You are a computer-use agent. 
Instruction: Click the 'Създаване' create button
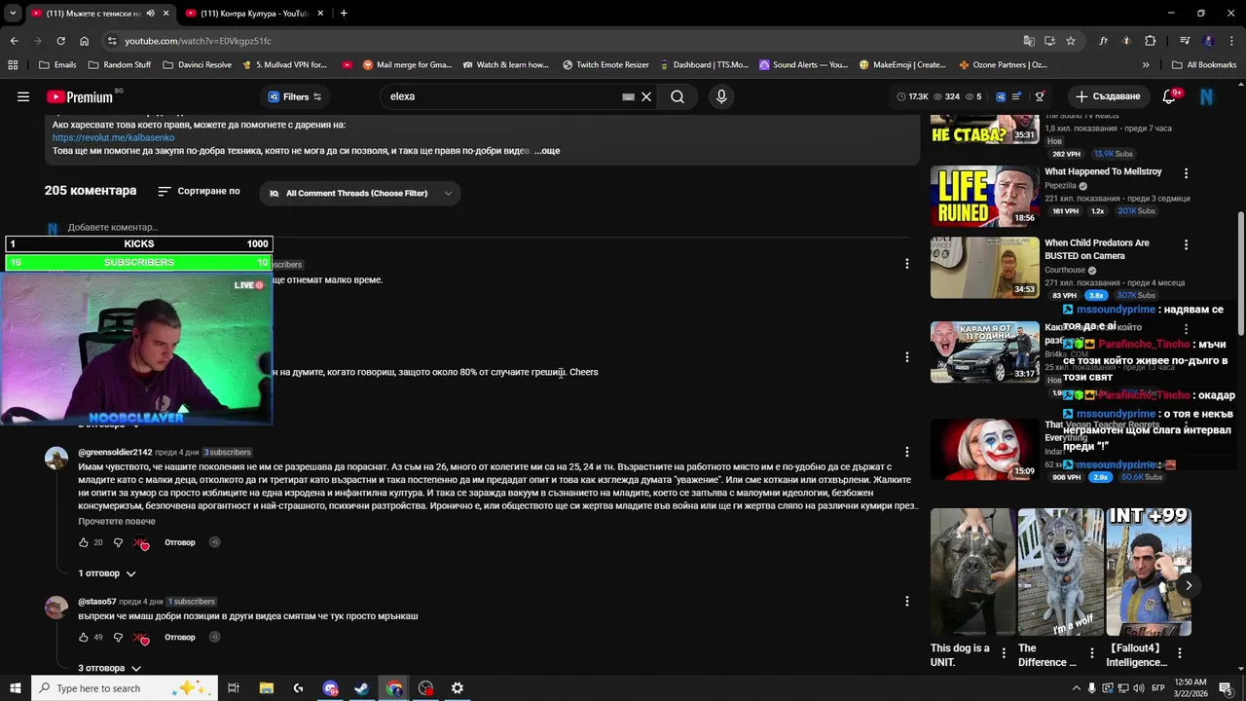[1107, 96]
